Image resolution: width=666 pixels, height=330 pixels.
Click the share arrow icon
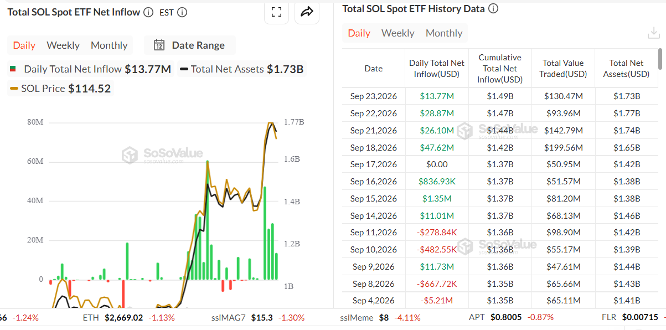coord(307,12)
